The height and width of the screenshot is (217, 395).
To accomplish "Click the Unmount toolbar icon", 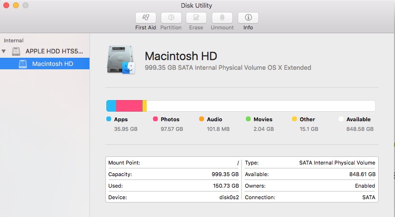I will coord(222,18).
